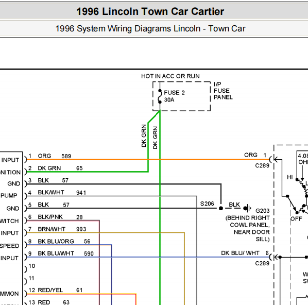Select the 'ORG' label beside pin 1 number

coord(44,156)
